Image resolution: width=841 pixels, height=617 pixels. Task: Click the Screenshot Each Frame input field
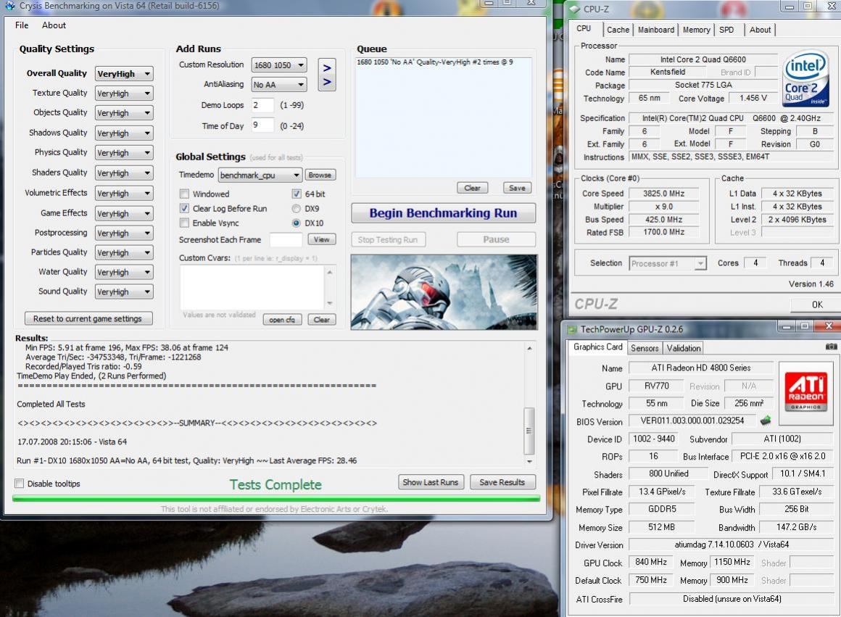coord(286,240)
